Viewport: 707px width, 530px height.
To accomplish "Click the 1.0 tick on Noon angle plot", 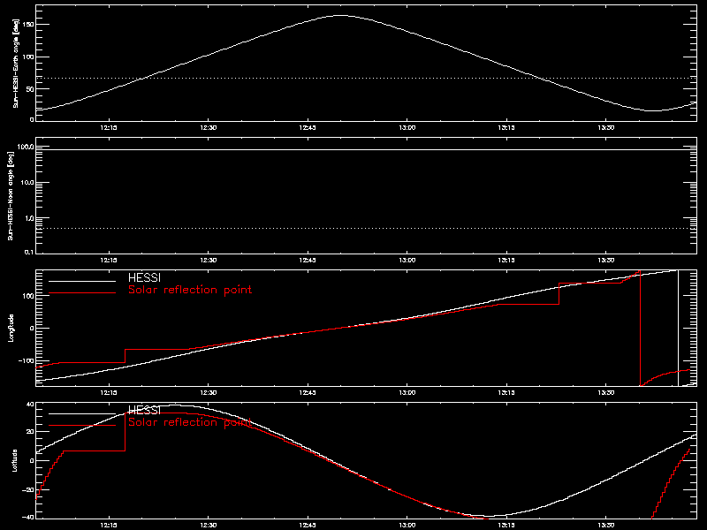I will click(x=28, y=218).
